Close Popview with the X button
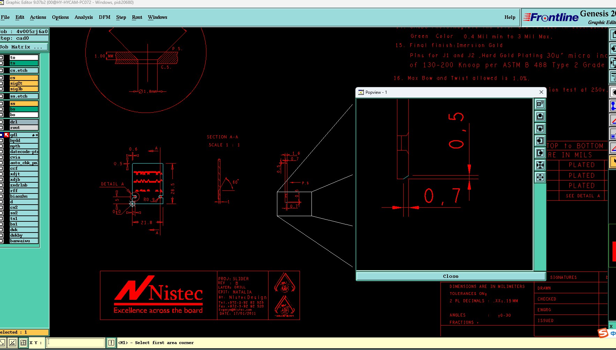This screenshot has height=350, width=616. 541,92
